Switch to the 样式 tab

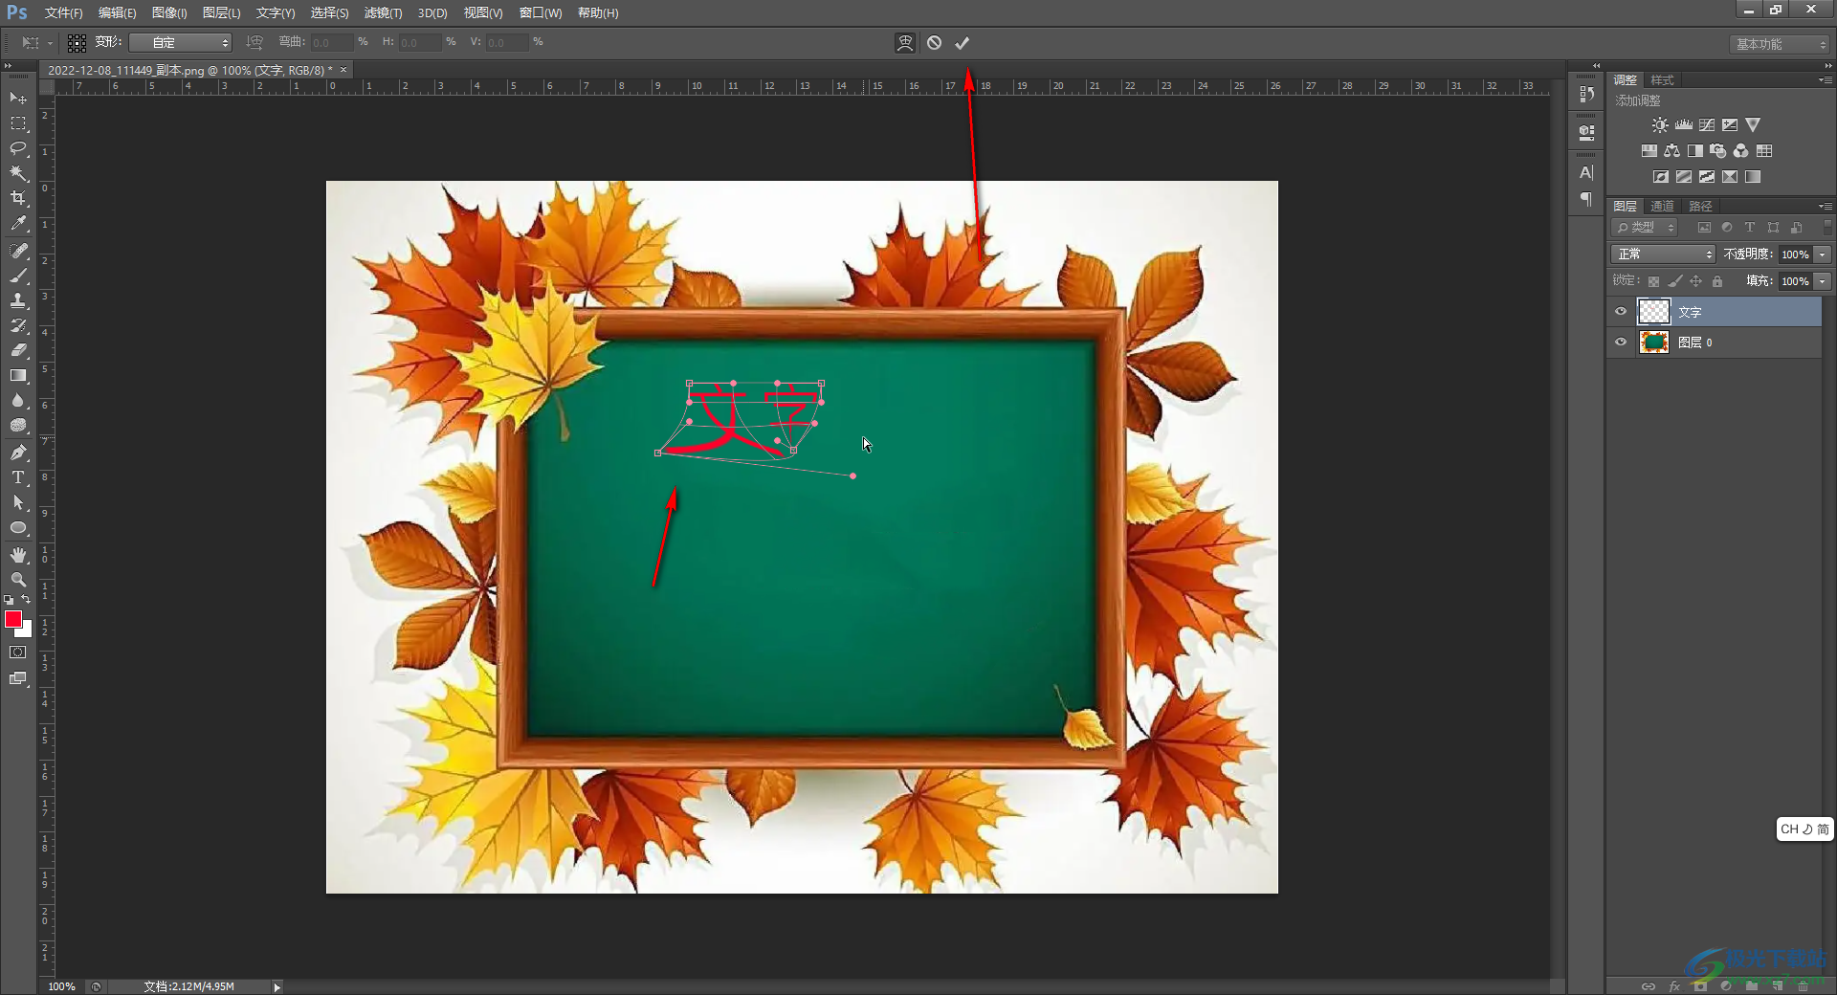[x=1662, y=80]
